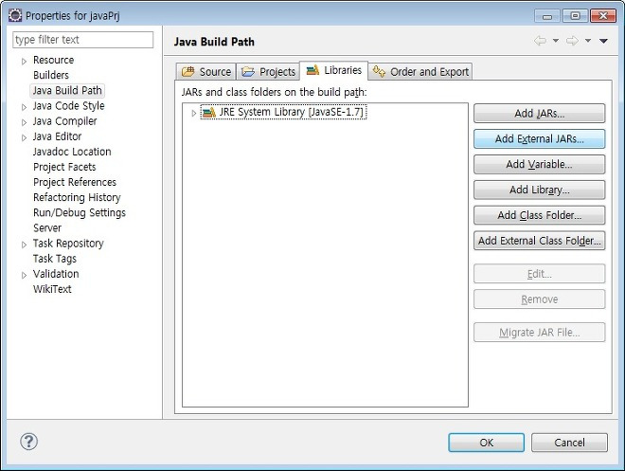Select Refactoring History tree item

77,197
